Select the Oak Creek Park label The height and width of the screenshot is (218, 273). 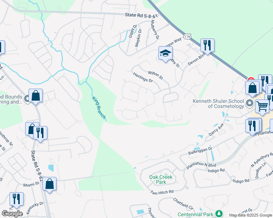point(161,179)
